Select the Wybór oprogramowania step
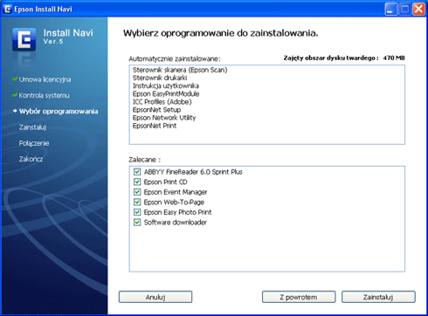The image size is (428, 316). [59, 112]
